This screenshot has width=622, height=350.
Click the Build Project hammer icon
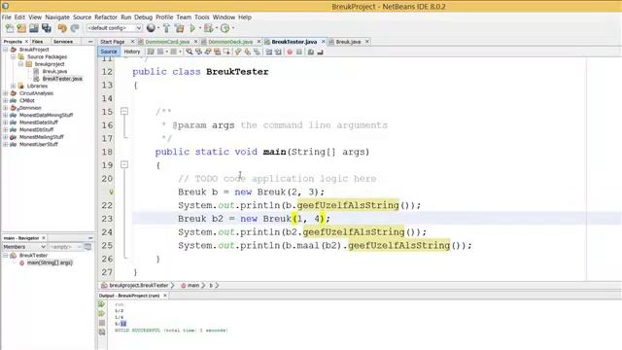(166, 28)
